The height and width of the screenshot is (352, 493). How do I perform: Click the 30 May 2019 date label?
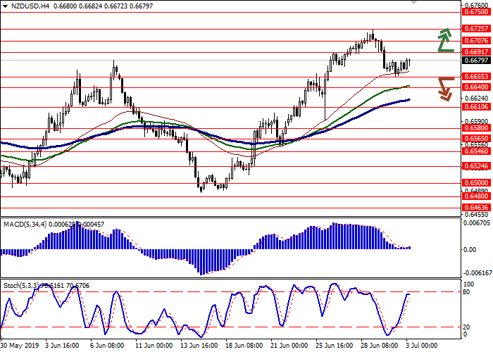point(20,346)
